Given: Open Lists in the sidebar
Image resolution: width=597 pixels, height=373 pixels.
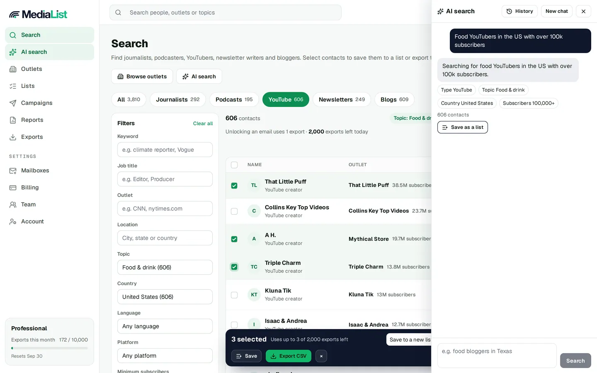Looking at the screenshot, I should (x=49, y=86).
